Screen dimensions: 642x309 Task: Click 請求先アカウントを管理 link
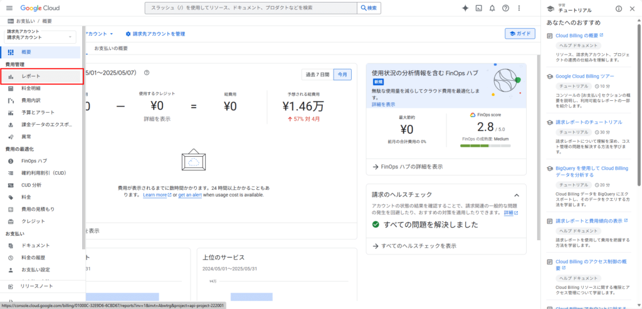coord(155,34)
